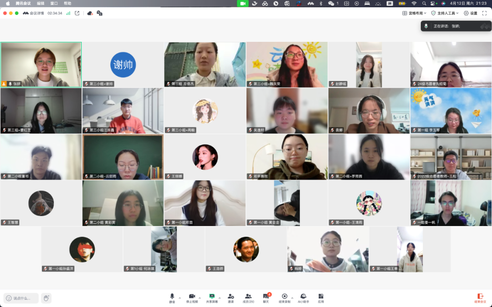Open the 编辑 menu

(41, 4)
